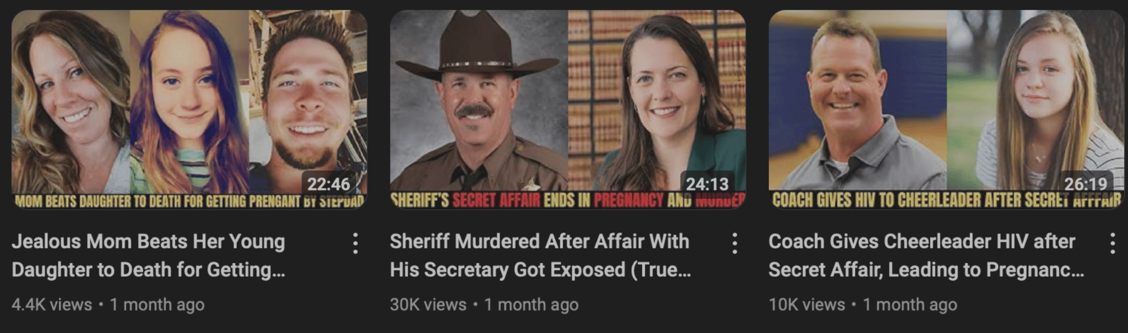Click the 24:13 duration badge
Screen dimensions: 1128x333
[707, 184]
